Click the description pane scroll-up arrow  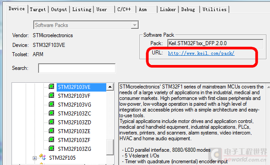click(x=268, y=87)
